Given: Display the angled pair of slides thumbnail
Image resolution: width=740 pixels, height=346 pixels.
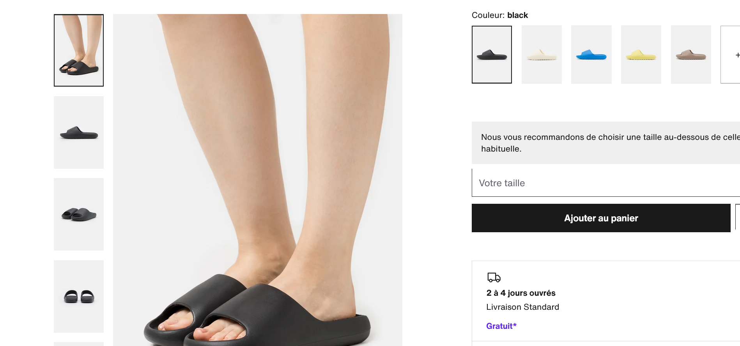Looking at the screenshot, I should pos(79,214).
